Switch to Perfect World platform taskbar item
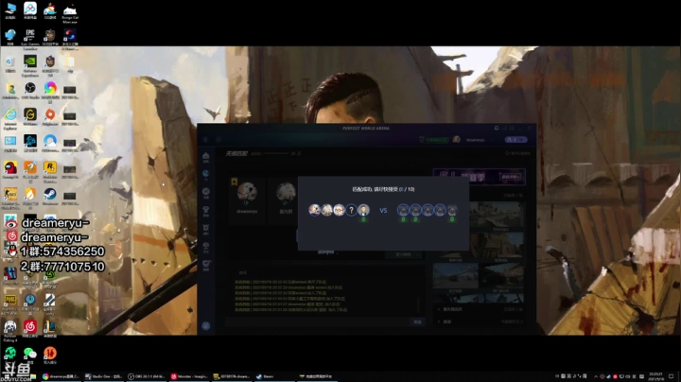Screen dimensions: 681x382 pyautogui.click(x=316, y=376)
